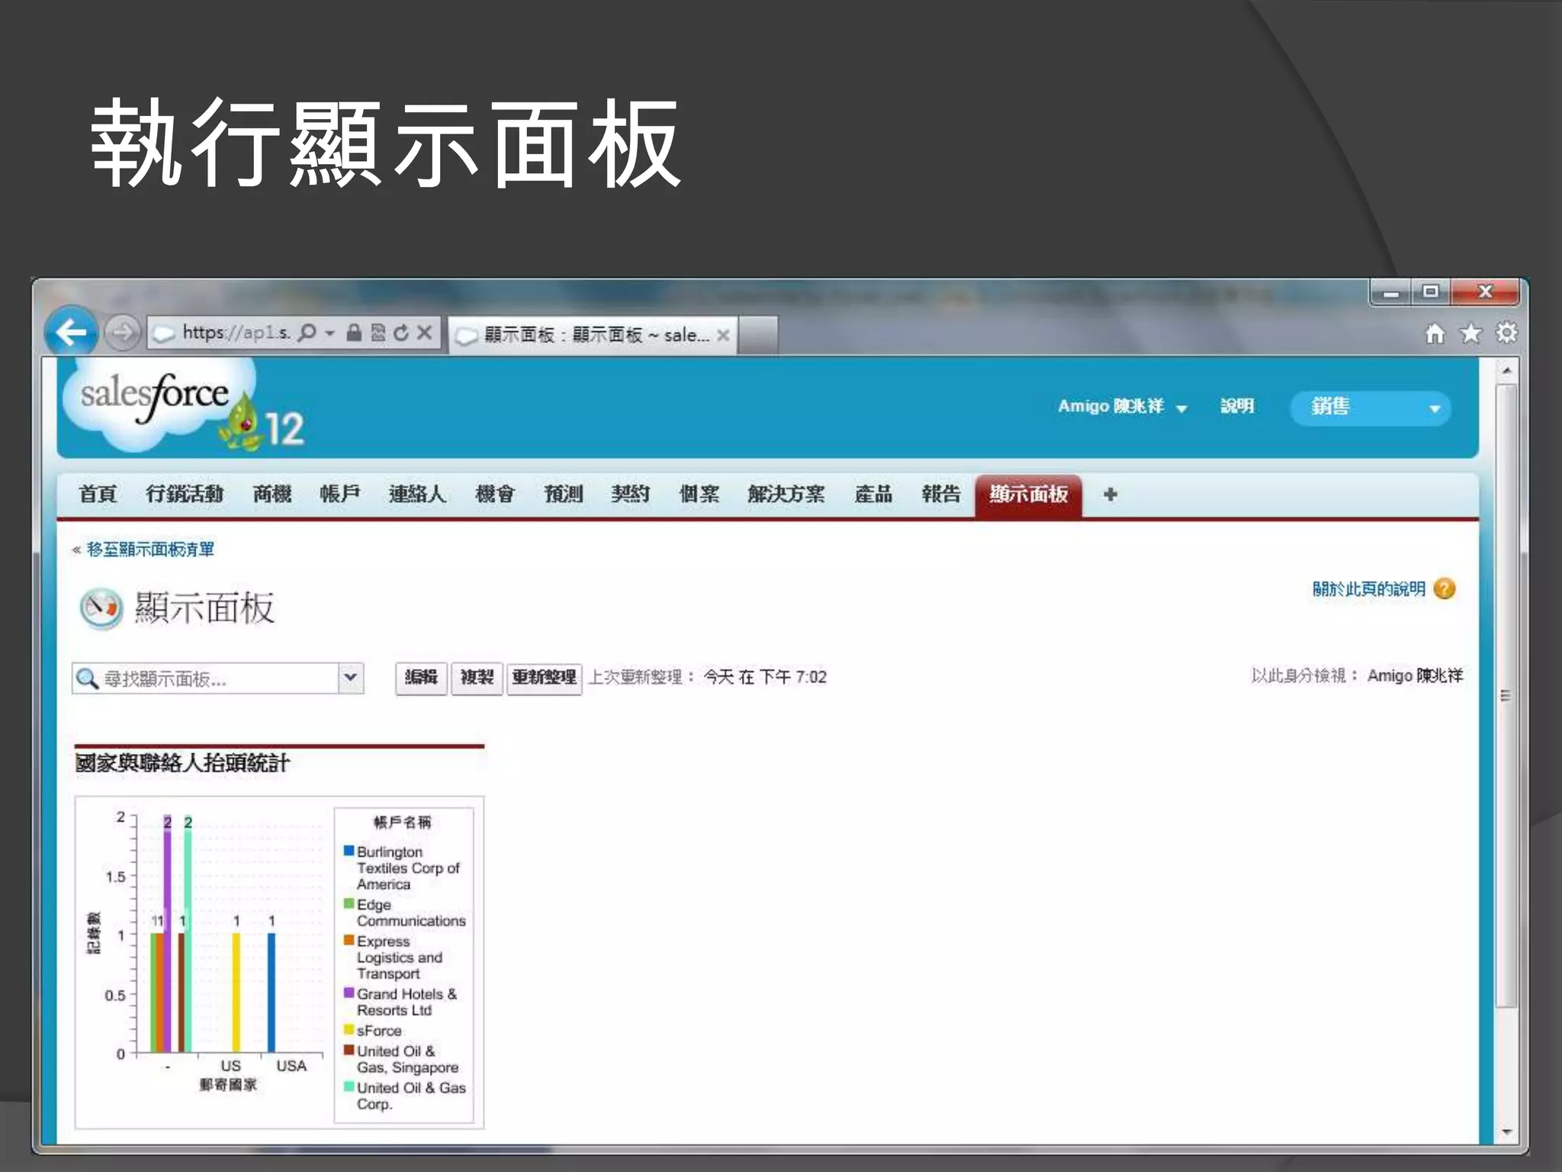Click the 移至顯示面板清單 link
Screen dimensions: 1562x1172
[x=149, y=549]
